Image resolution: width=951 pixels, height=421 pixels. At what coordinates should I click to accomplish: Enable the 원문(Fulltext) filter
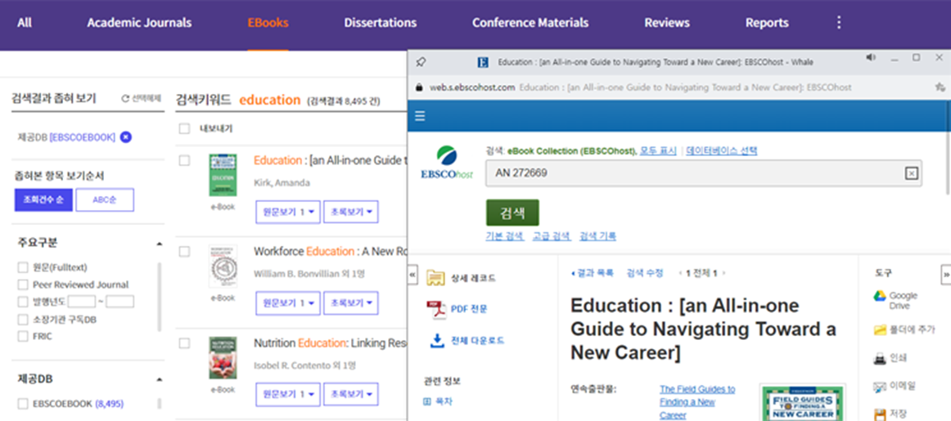pos(22,268)
